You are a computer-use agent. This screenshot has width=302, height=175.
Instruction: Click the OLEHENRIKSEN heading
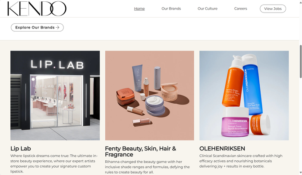(x=222, y=149)
